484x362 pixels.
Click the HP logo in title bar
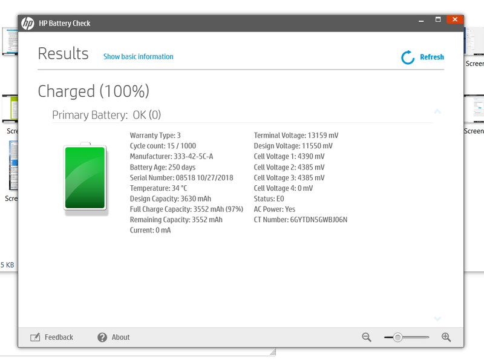tap(27, 24)
